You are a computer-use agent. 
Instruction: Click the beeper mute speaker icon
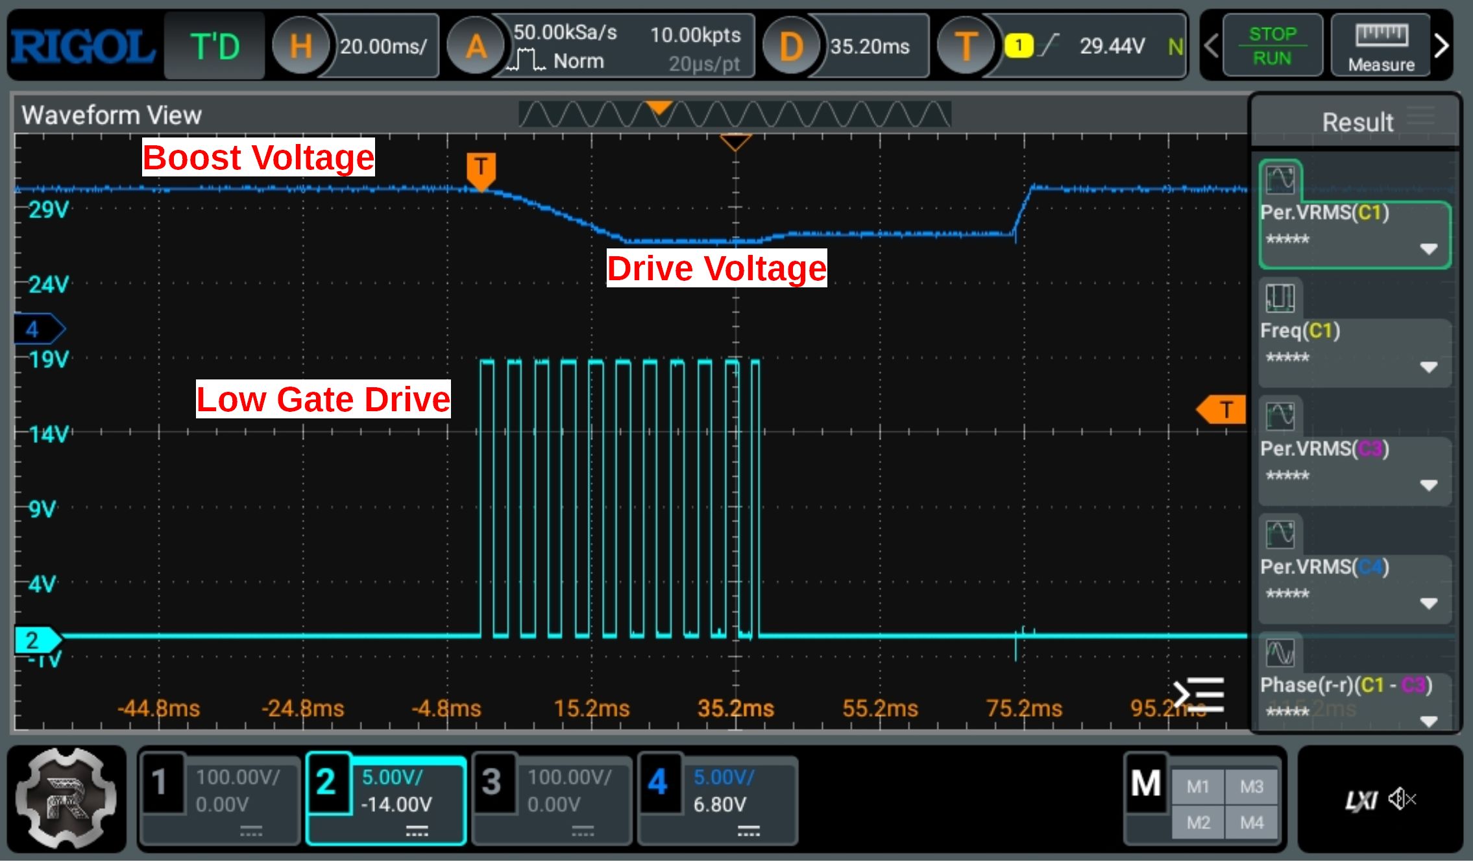[x=1401, y=799]
